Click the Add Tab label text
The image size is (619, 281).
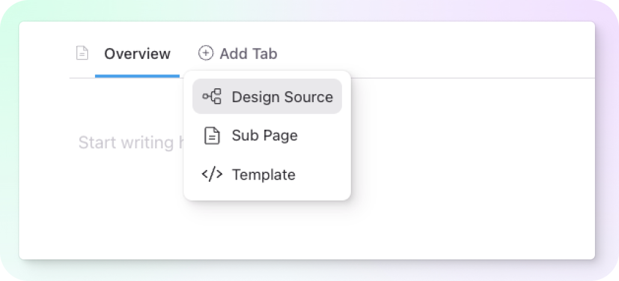[248, 53]
